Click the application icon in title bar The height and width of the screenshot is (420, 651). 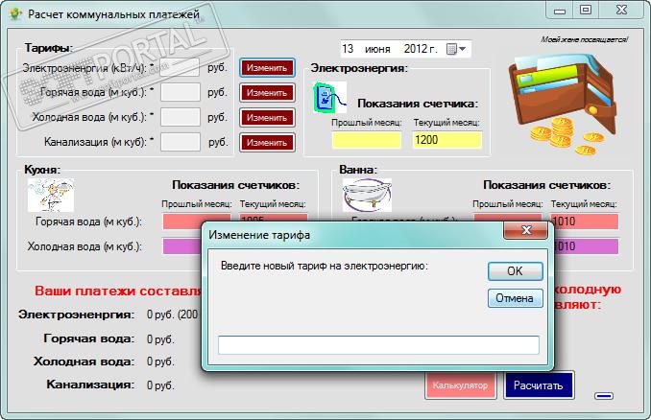[x=15, y=14]
